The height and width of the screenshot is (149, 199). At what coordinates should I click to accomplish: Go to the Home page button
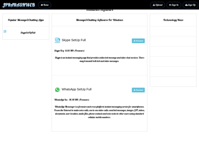45,5
